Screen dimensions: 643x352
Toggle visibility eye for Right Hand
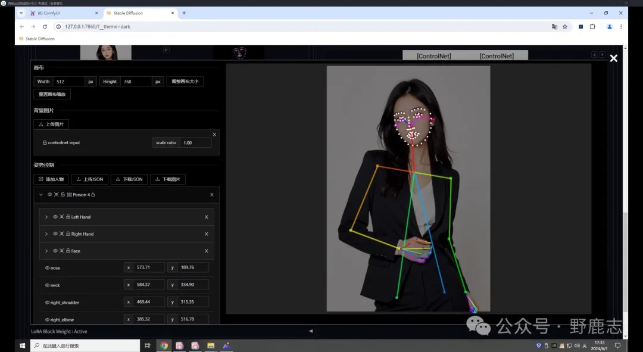[55, 234]
